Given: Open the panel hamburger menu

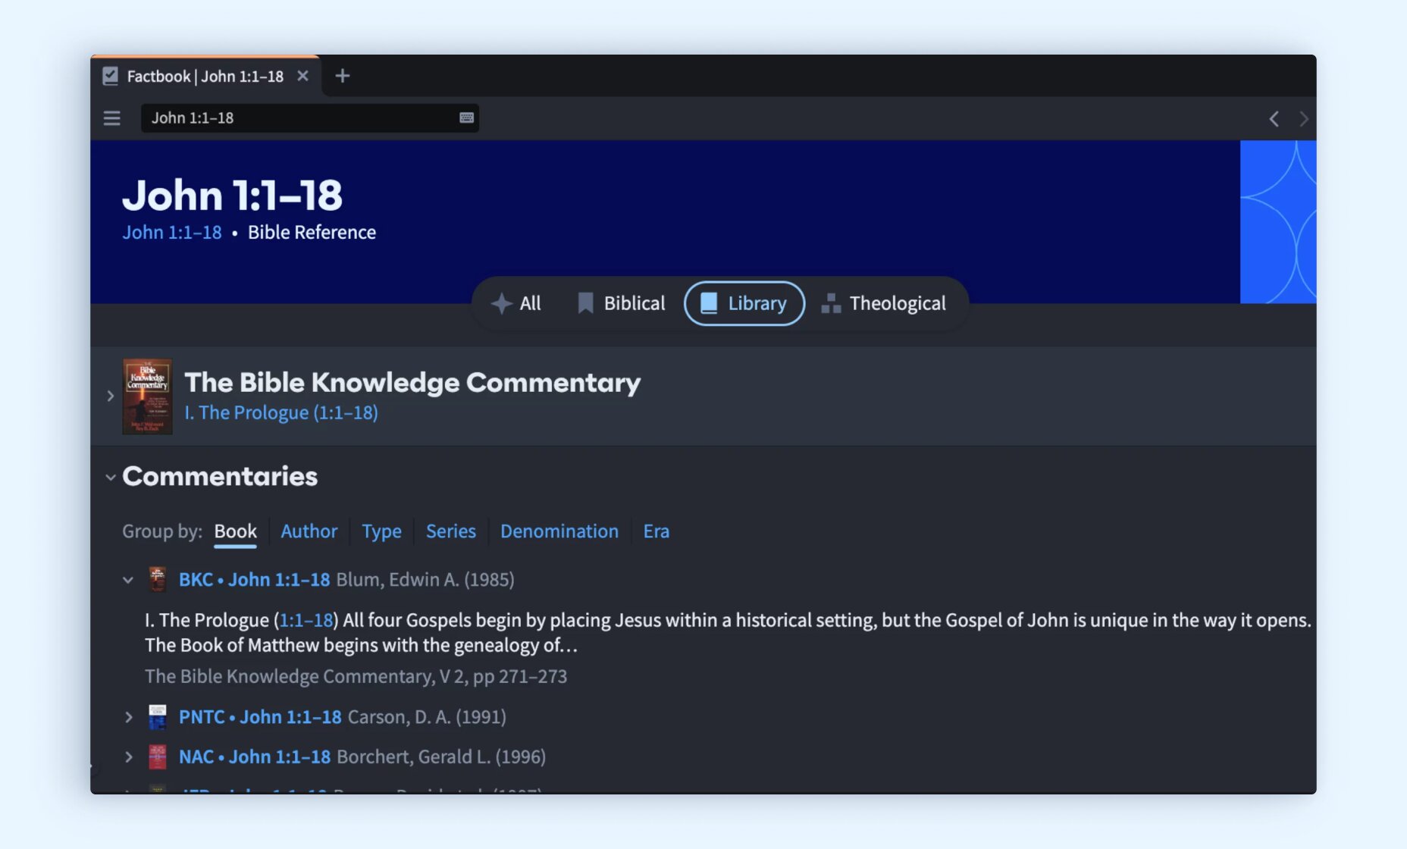Looking at the screenshot, I should coord(112,118).
